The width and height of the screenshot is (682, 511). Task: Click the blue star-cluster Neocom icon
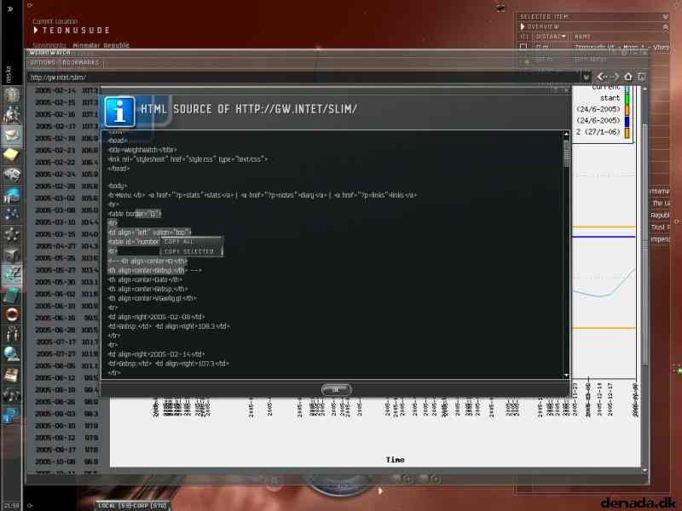click(12, 215)
